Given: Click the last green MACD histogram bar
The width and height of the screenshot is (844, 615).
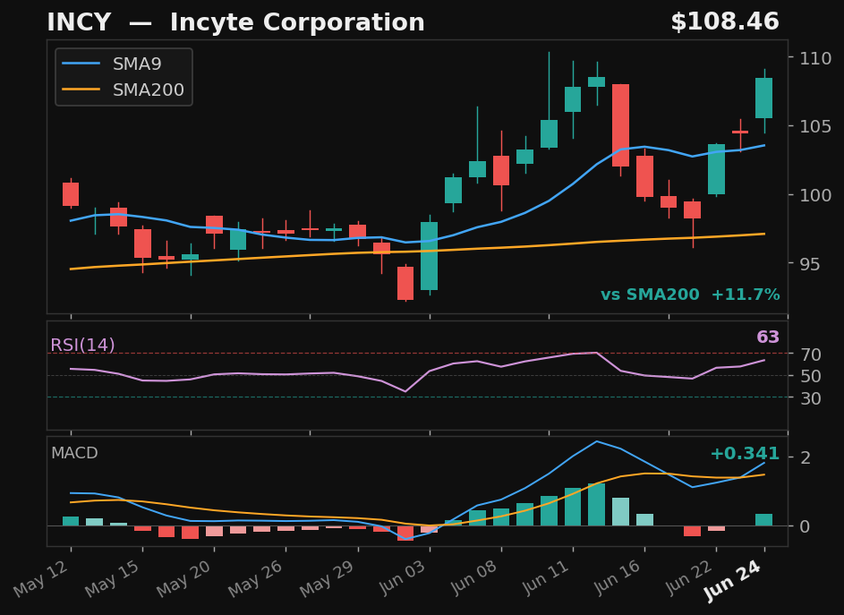Looking at the screenshot, I should click(x=763, y=520).
